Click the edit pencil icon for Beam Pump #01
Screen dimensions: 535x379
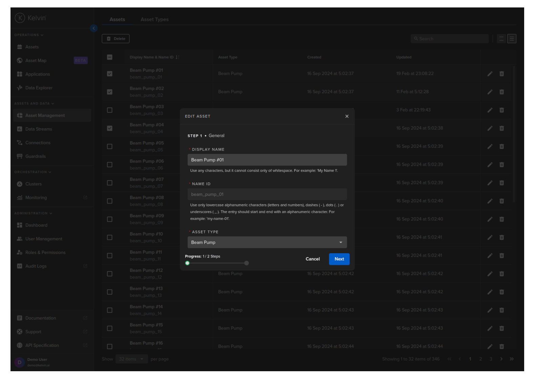(490, 74)
